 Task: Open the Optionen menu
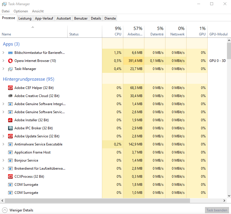21,11
